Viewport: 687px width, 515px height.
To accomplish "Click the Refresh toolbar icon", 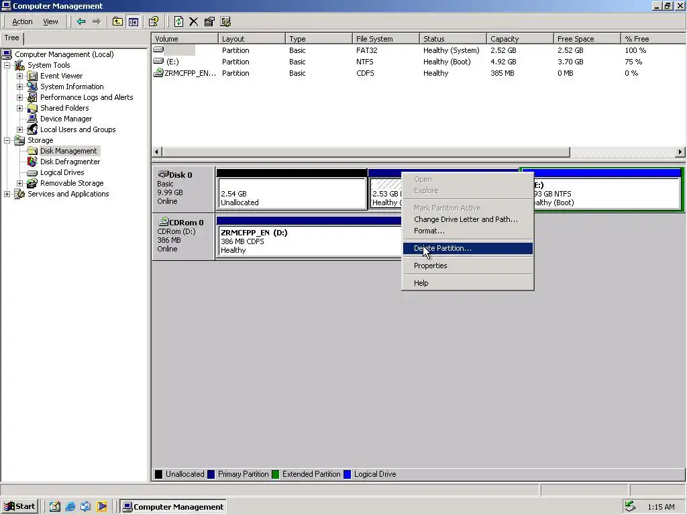I will tap(178, 21).
